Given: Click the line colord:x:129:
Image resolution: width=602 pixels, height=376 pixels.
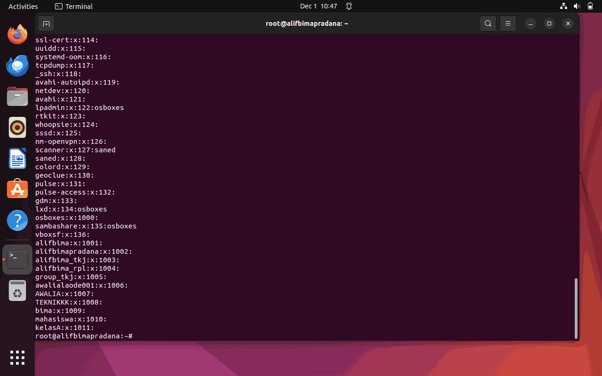Looking at the screenshot, I should point(63,167).
